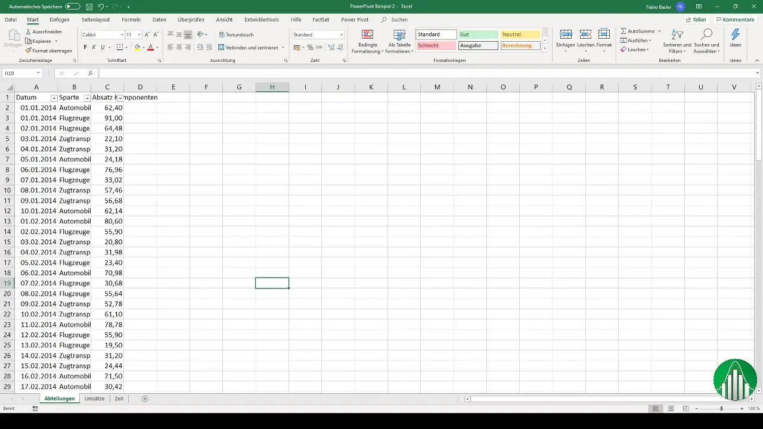Viewport: 763px width, 429px height.
Task: Click the Kopieren copy icon
Action: tap(29, 41)
